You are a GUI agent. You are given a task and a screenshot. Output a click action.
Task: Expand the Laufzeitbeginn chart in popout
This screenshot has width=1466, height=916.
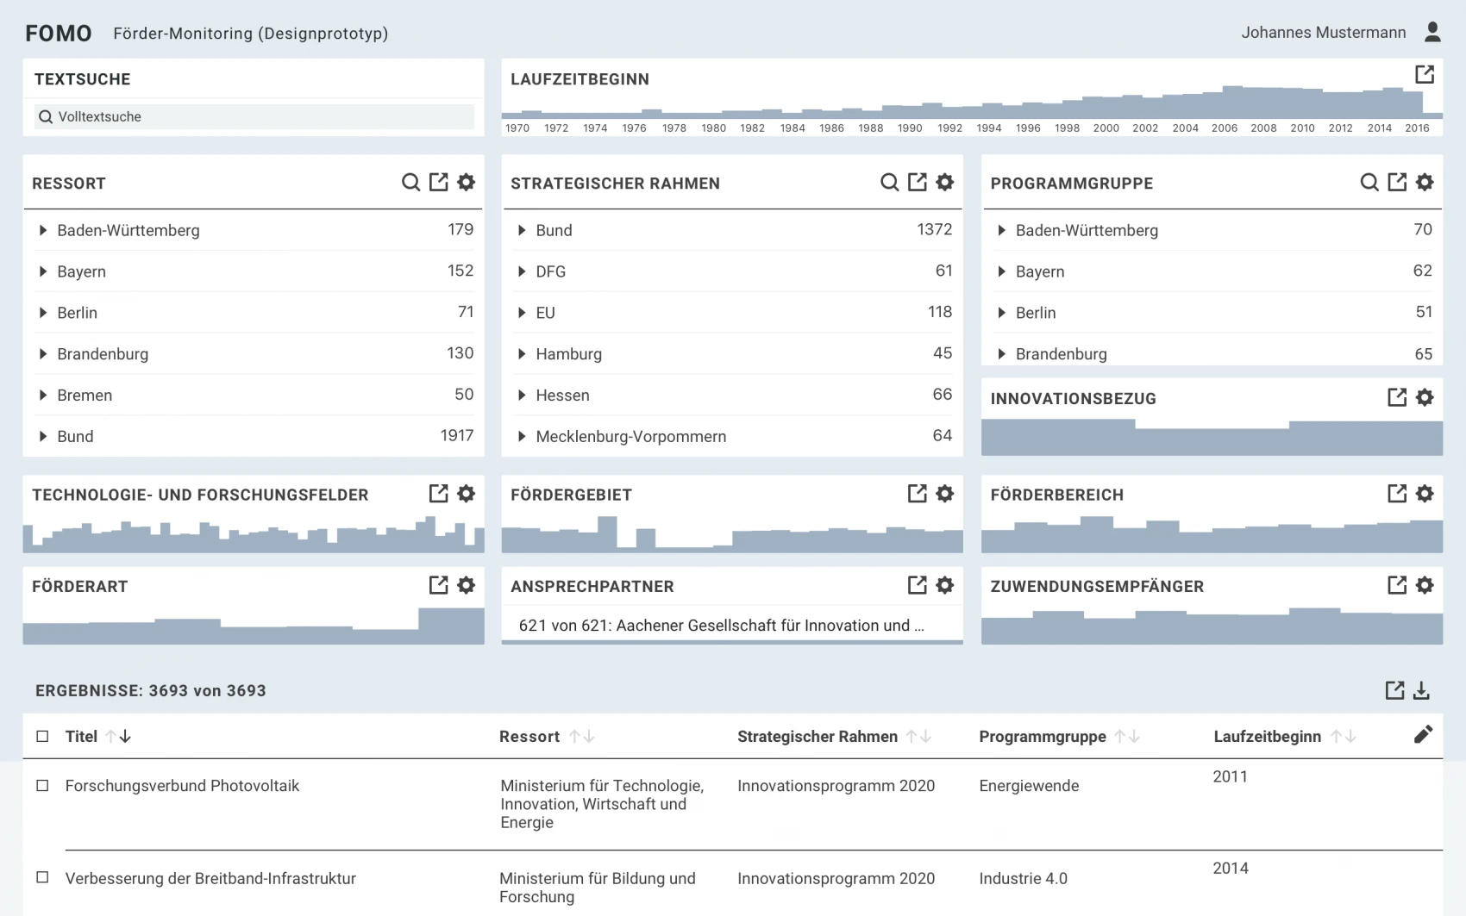[1425, 75]
